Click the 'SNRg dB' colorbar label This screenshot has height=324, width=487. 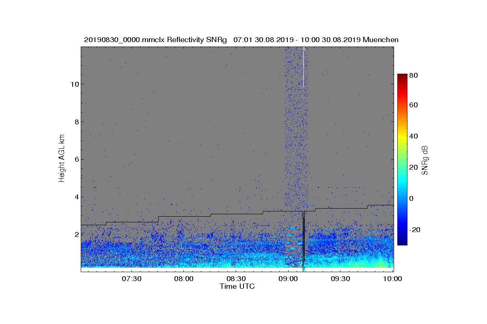coord(425,160)
